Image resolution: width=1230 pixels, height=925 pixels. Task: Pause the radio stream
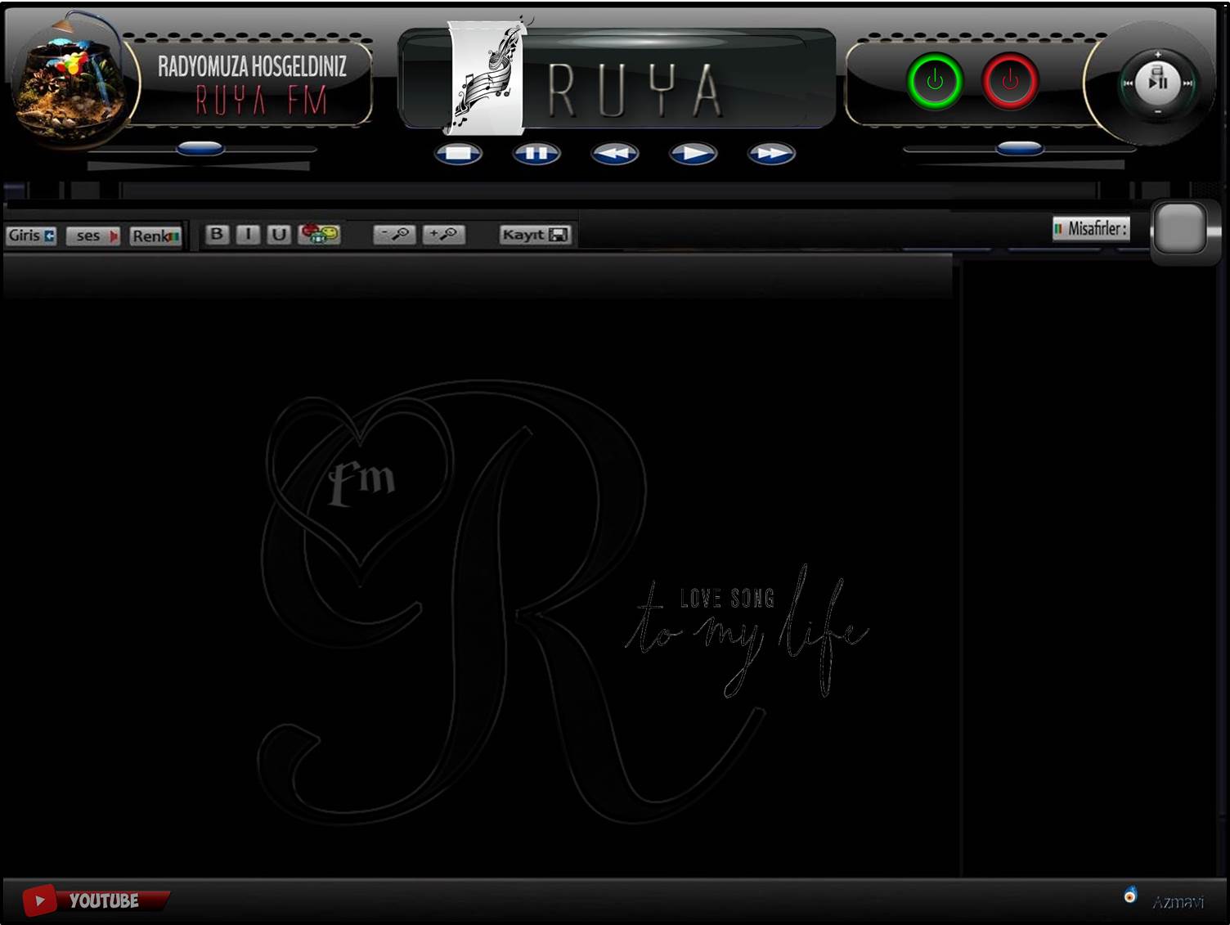point(536,153)
